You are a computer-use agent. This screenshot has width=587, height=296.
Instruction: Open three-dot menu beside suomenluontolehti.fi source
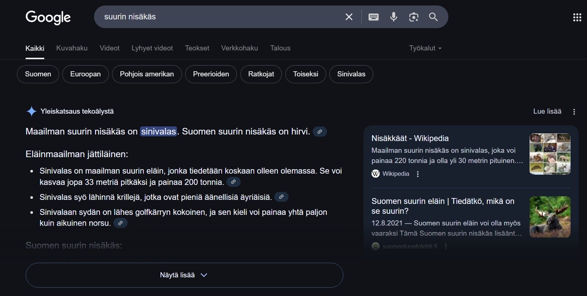(x=445, y=247)
